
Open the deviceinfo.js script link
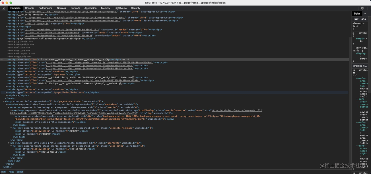click(x=72, y=21)
